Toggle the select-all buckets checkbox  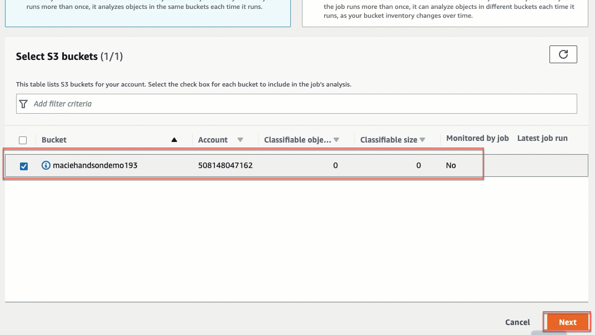point(23,140)
